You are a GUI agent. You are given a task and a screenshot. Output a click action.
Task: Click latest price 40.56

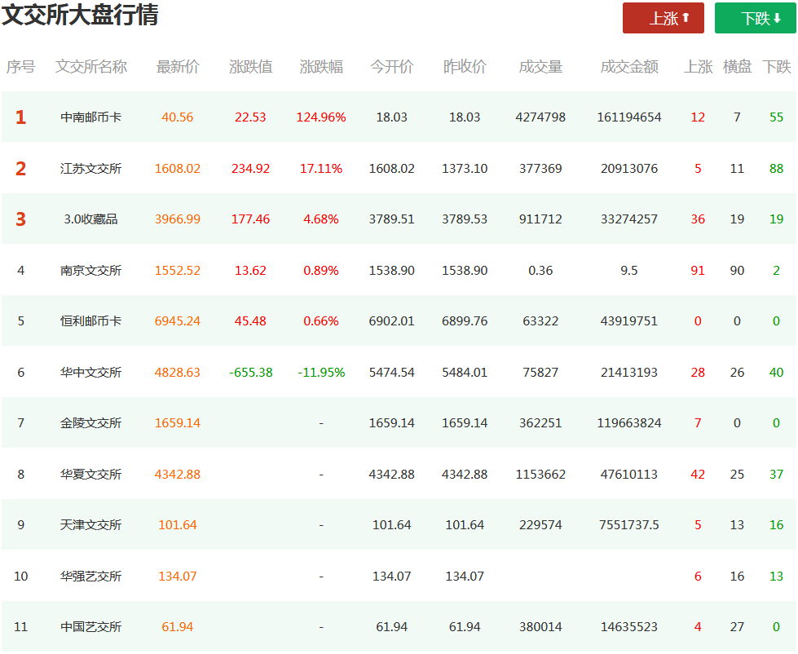pyautogui.click(x=178, y=117)
